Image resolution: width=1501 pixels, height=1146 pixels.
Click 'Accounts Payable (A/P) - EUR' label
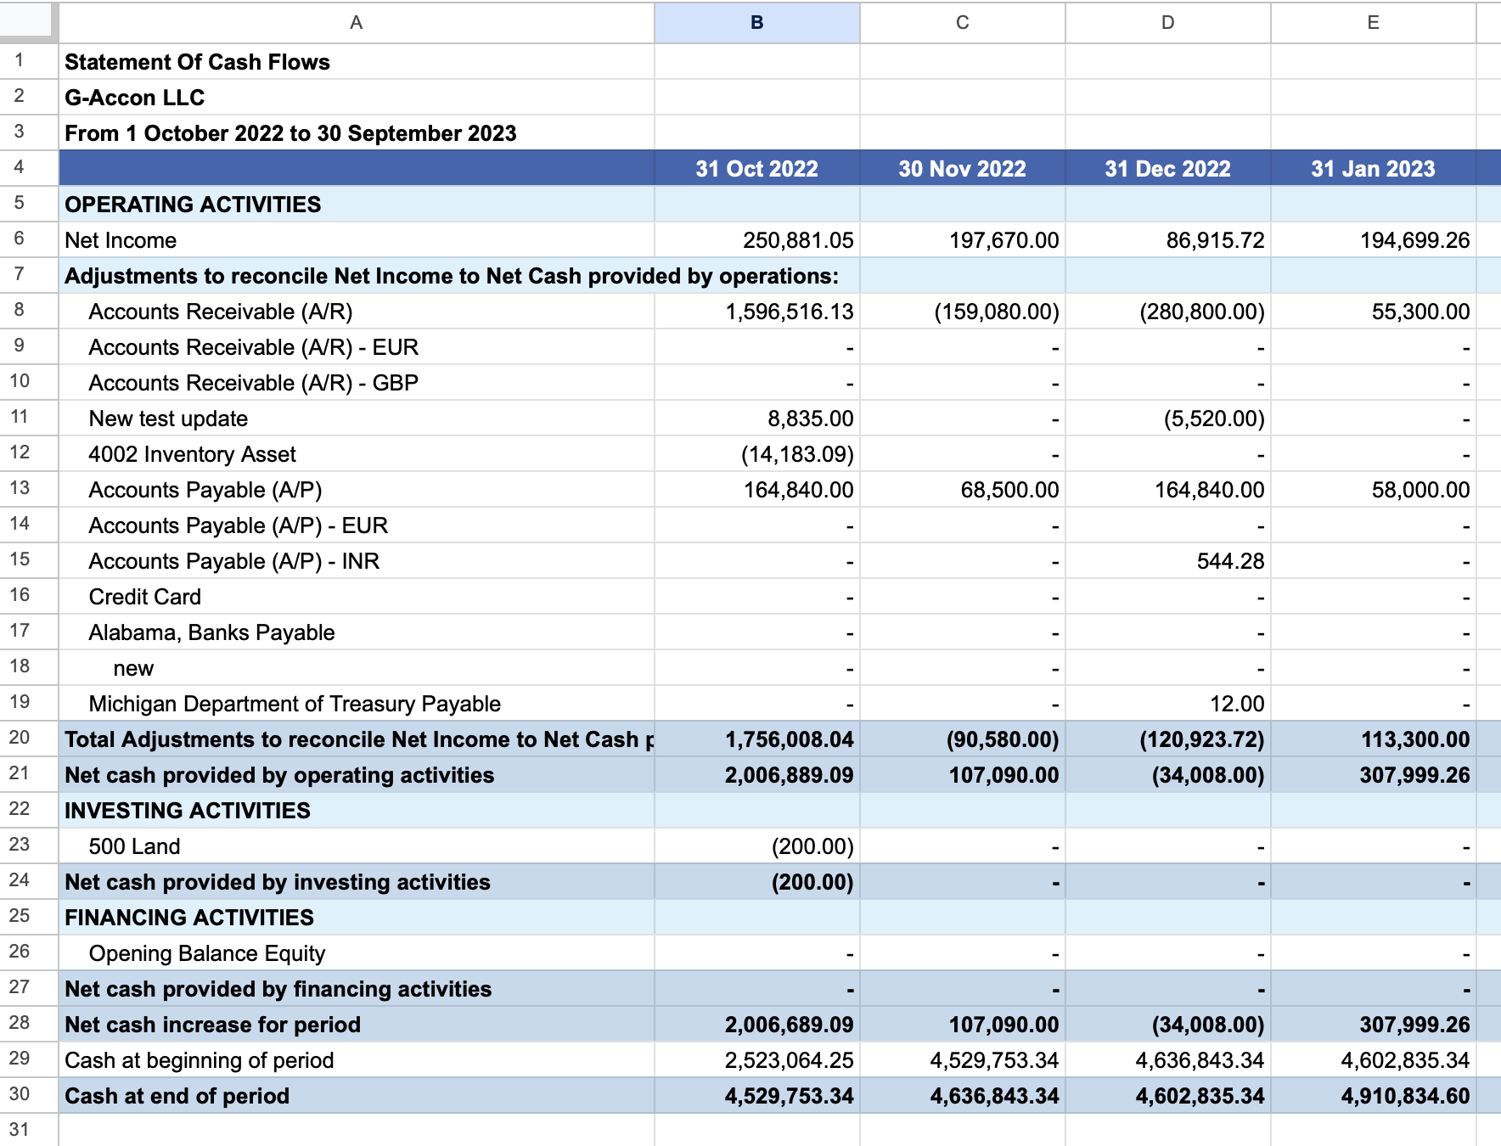239,525
